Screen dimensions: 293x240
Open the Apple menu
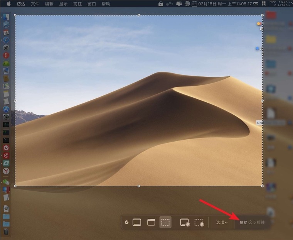8,4
